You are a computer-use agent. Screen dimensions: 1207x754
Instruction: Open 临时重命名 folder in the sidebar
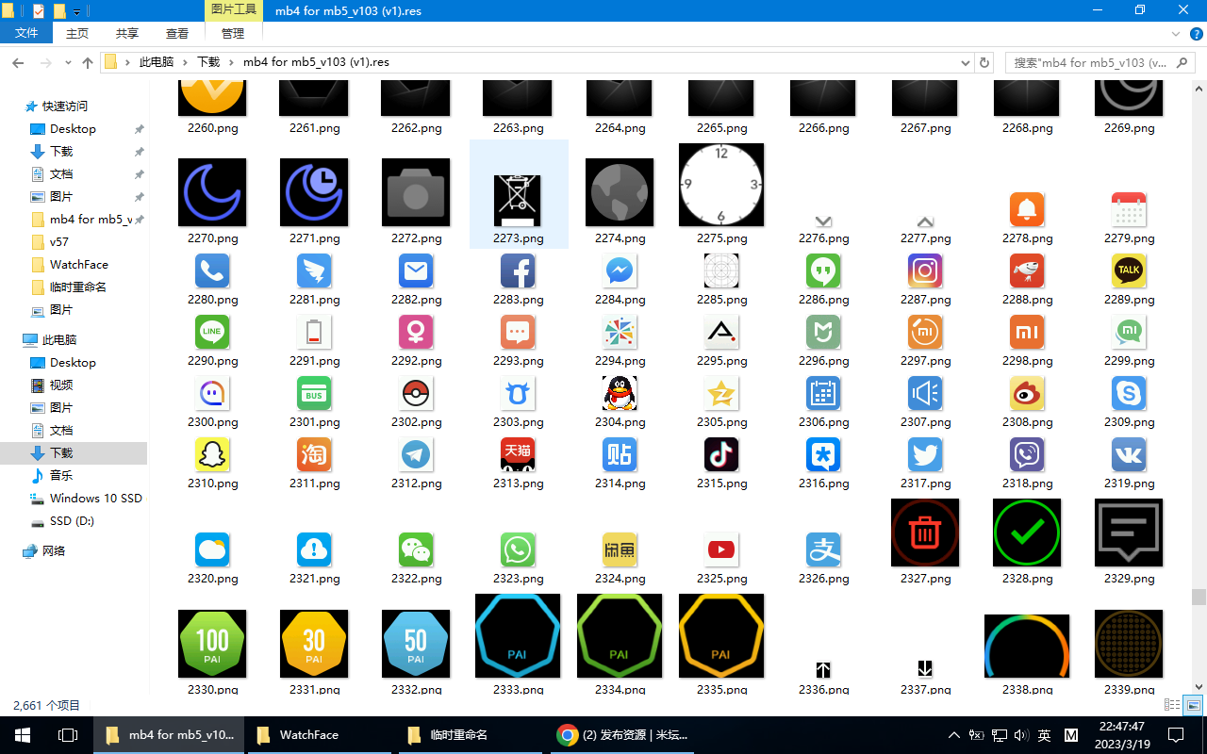coord(78,287)
